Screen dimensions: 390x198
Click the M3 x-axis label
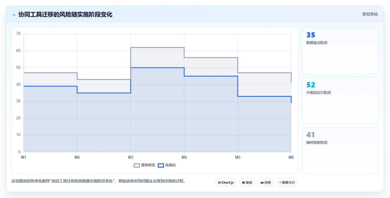tap(130, 157)
